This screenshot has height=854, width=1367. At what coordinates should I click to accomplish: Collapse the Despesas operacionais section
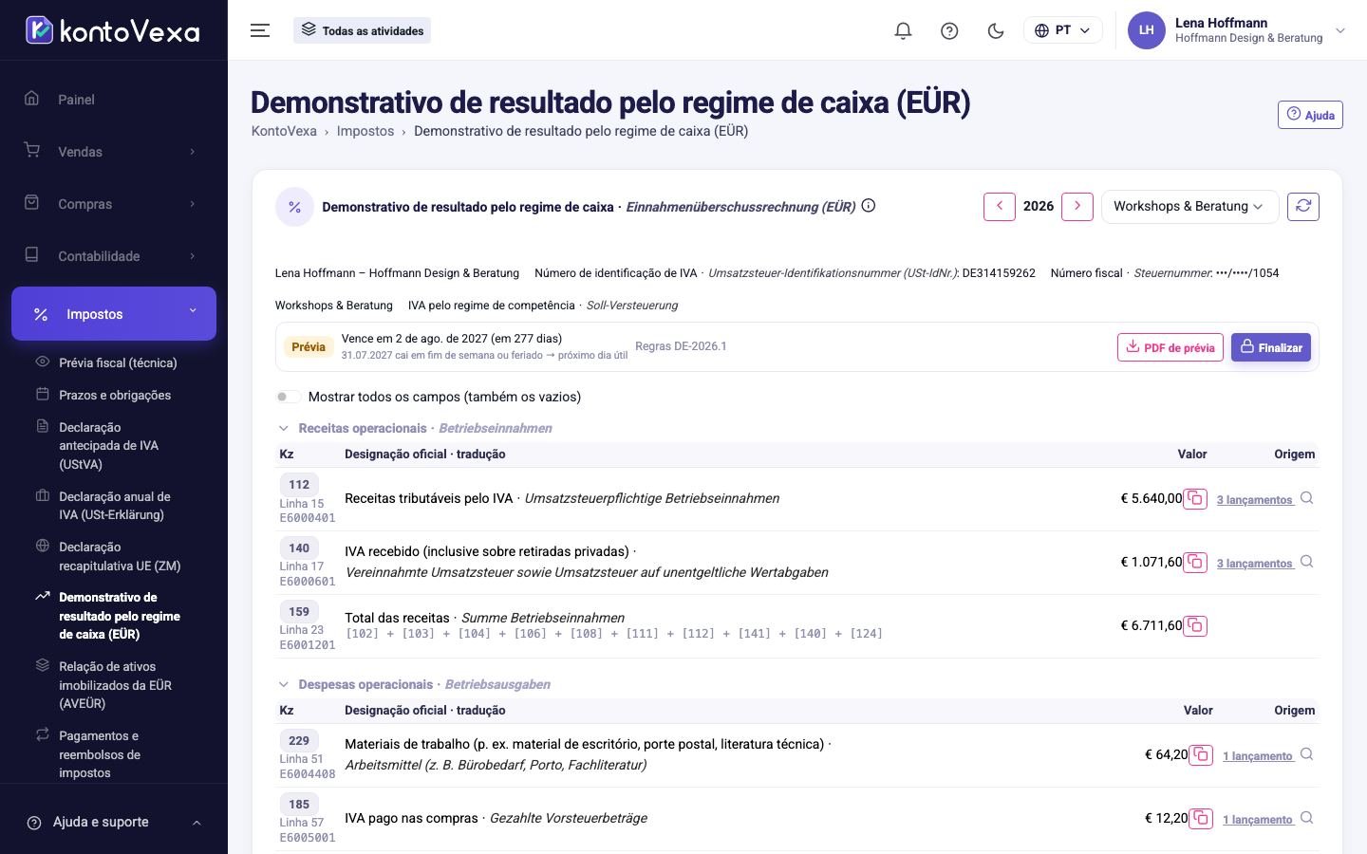coord(283,684)
